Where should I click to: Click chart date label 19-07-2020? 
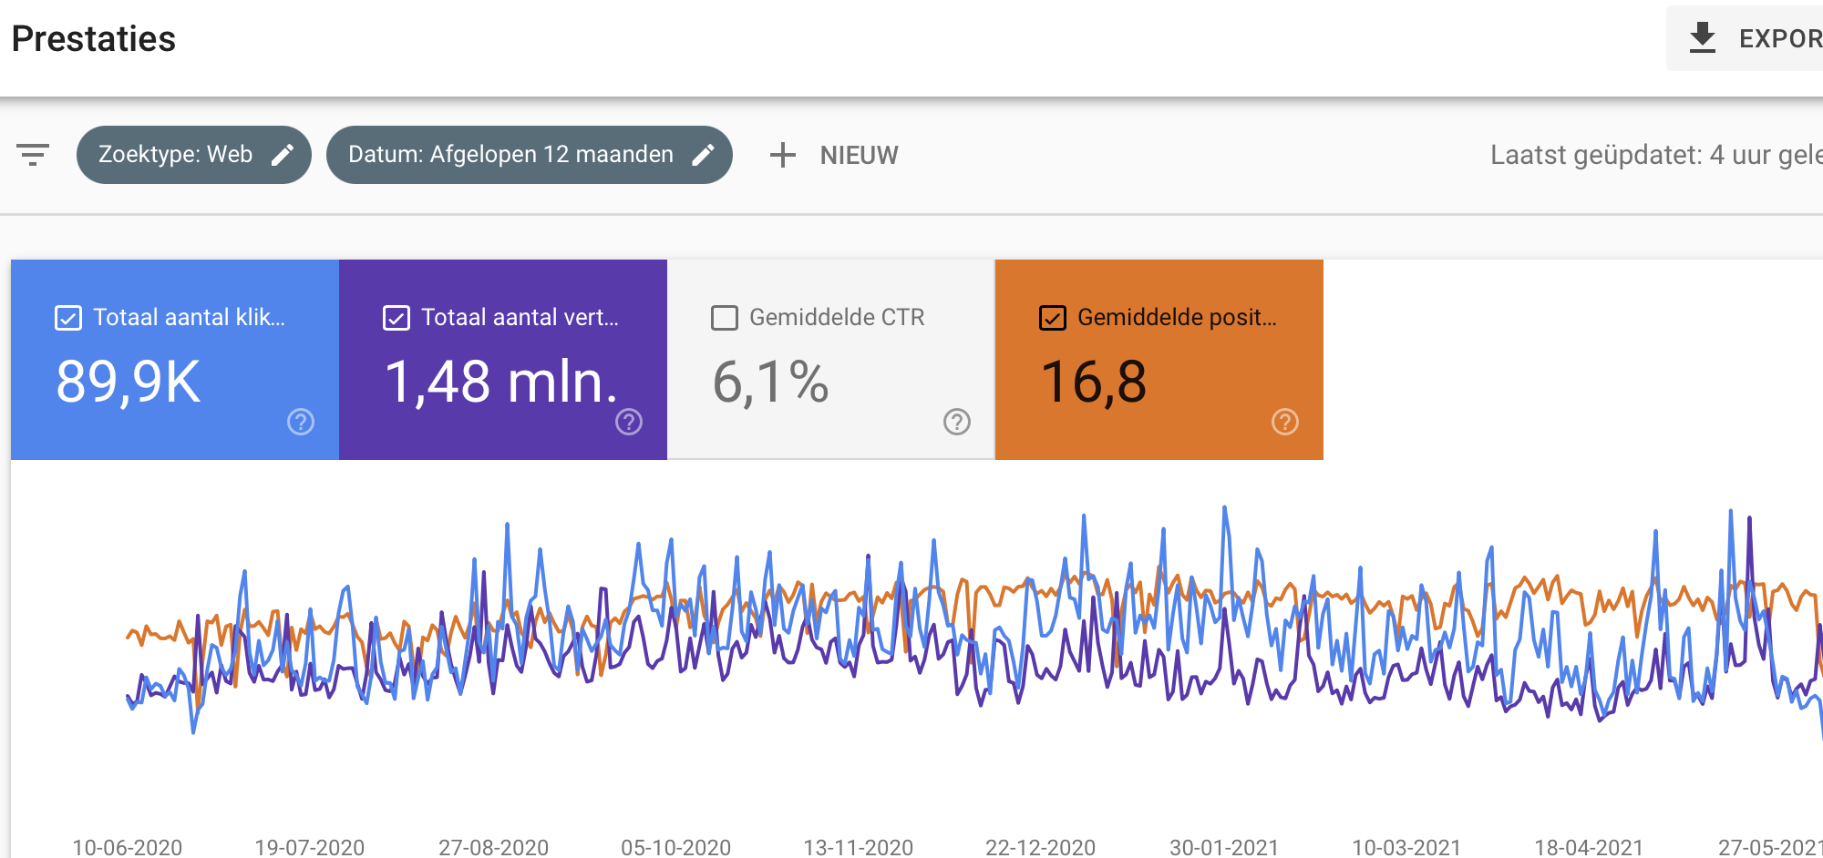tap(310, 847)
